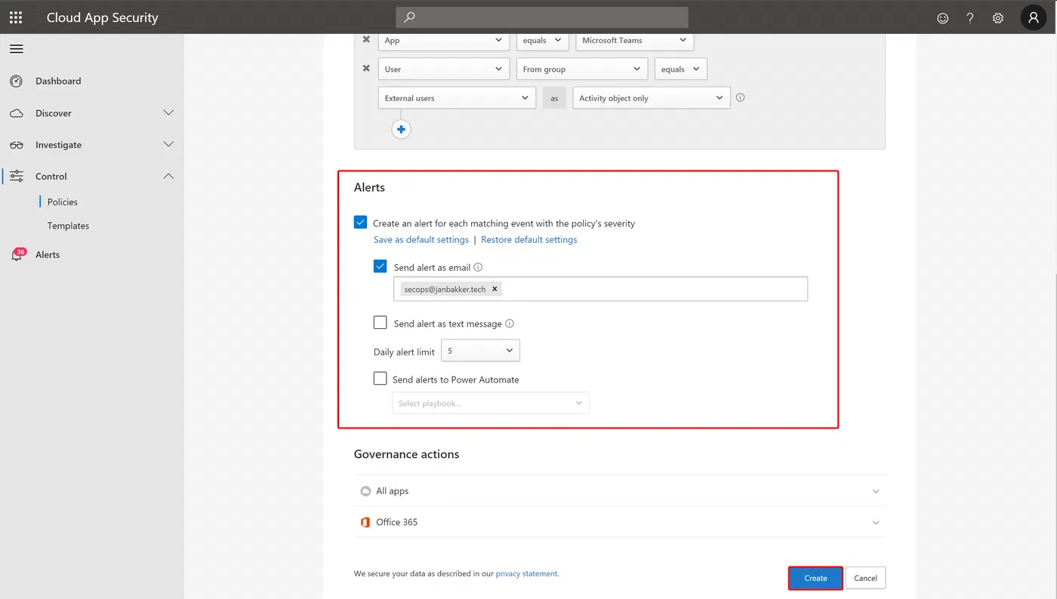Select Policies under Control
The height and width of the screenshot is (599, 1057).
[63, 202]
